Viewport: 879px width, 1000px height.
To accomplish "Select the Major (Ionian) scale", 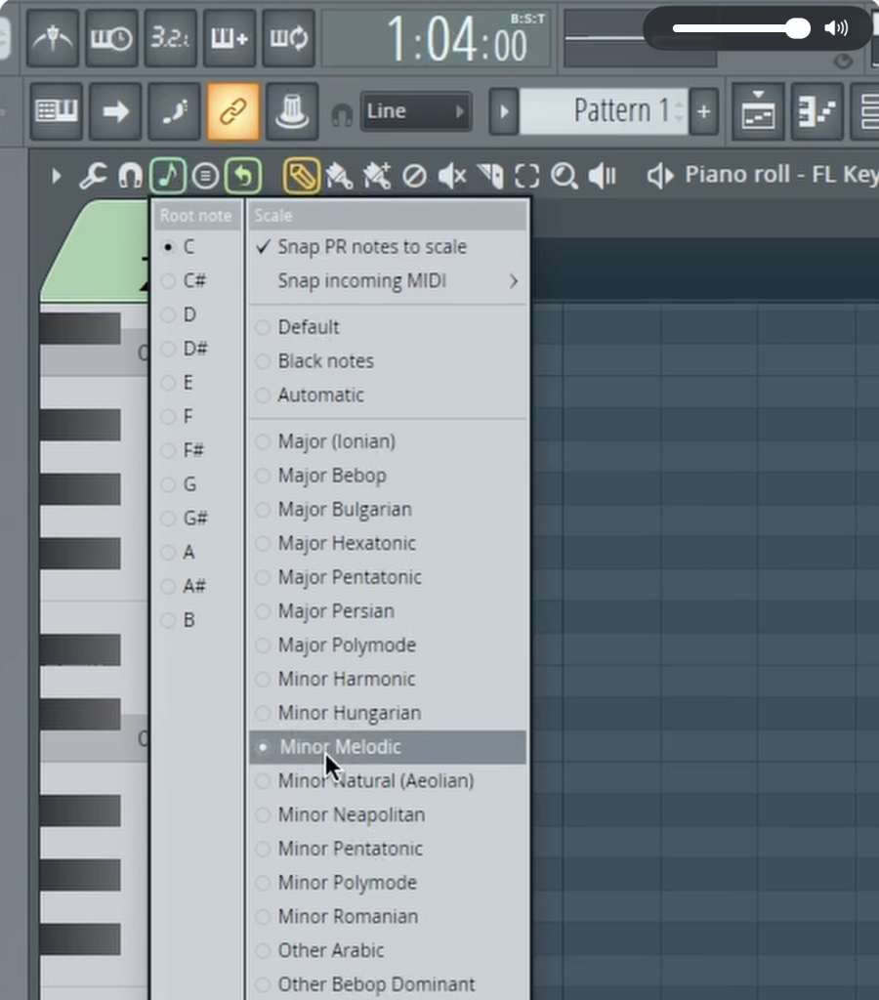I will pyautogui.click(x=336, y=441).
